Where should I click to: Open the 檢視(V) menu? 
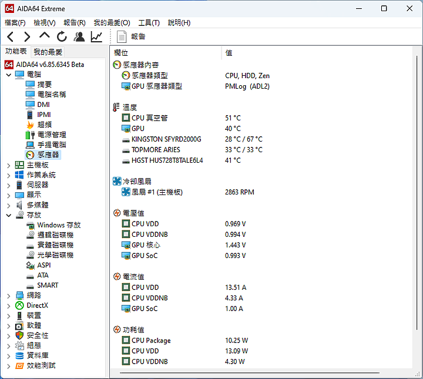tap(45, 23)
